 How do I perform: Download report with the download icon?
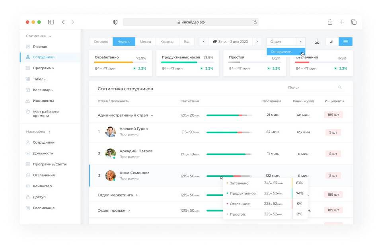tap(317, 42)
